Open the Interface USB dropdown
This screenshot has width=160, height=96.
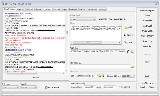(x=10, y=87)
